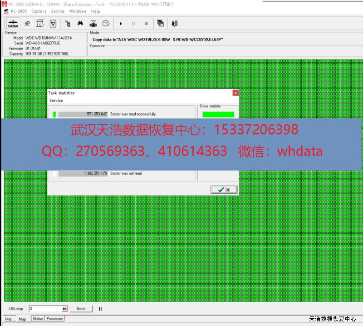Viewport: 363px width, 326px height.
Task: Open the Options menu
Action: coord(39,11)
